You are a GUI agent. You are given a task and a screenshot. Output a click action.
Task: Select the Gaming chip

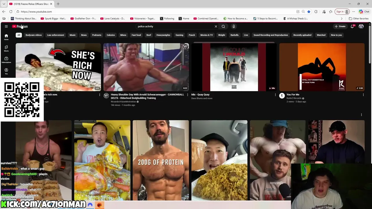click(179, 35)
